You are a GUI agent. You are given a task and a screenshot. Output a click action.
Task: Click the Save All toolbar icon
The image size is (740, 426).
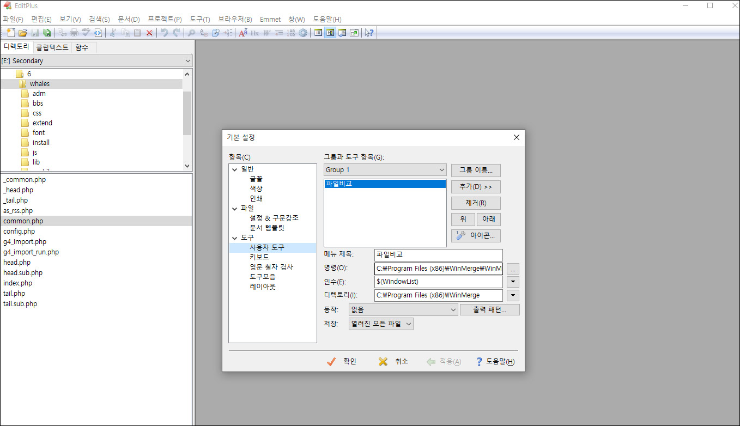46,33
